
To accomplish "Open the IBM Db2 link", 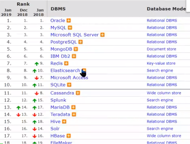I will [x=60, y=56].
